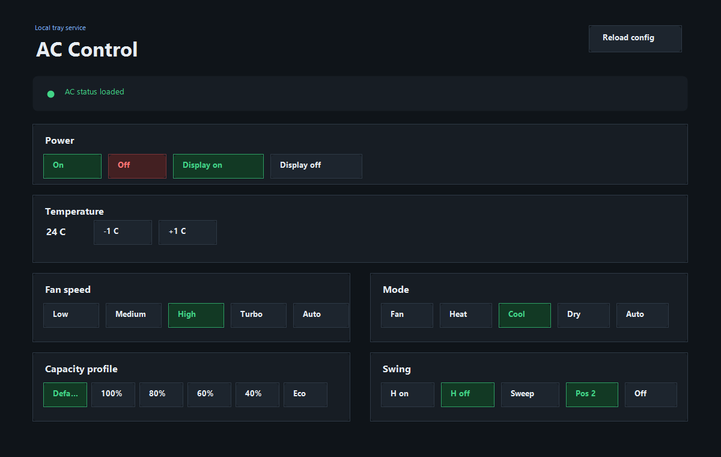Click the Fan speed heading

pyautogui.click(x=68, y=290)
